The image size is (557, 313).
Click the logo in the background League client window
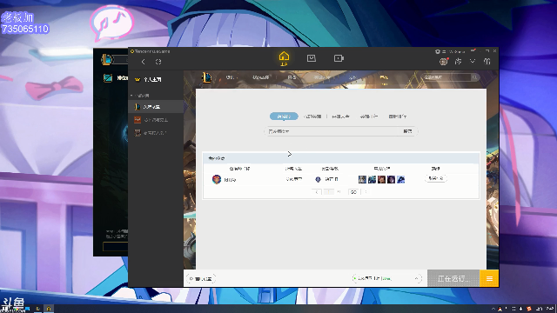click(x=106, y=59)
